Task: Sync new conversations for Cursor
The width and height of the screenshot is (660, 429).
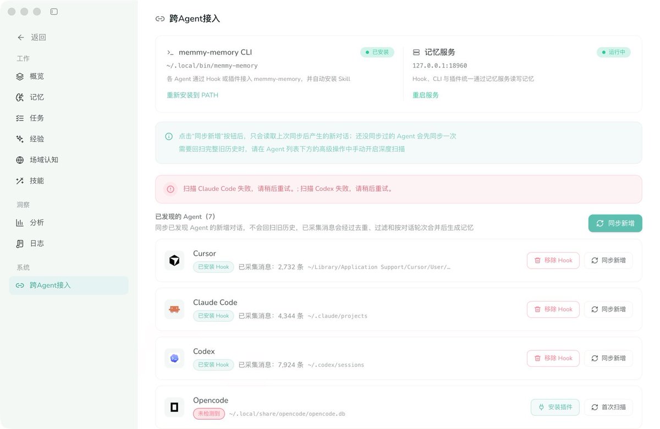Action: [608, 260]
